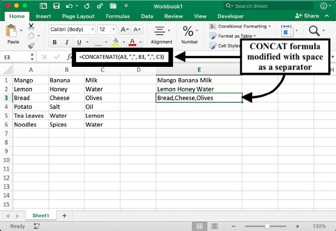Open the Data ribbon tab
Image resolution: width=336 pixels, height=231 pixels.
click(x=147, y=16)
